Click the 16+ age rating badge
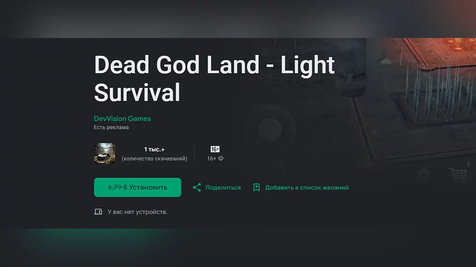 coord(215,149)
